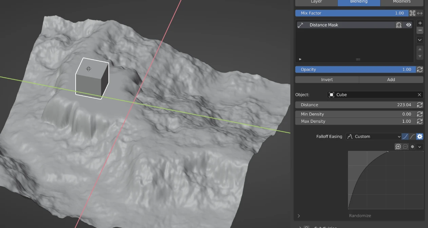Image resolution: width=428 pixels, height=228 pixels.
Task: Click the zoom-in icon above the curve
Action: (398, 146)
